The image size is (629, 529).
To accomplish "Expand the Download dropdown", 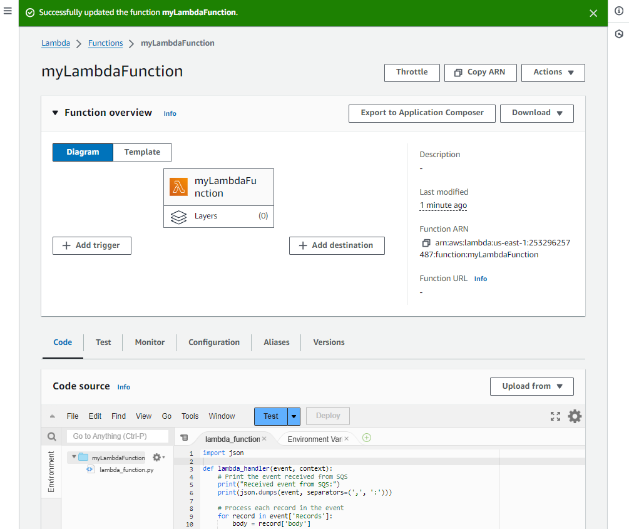I will (536, 113).
